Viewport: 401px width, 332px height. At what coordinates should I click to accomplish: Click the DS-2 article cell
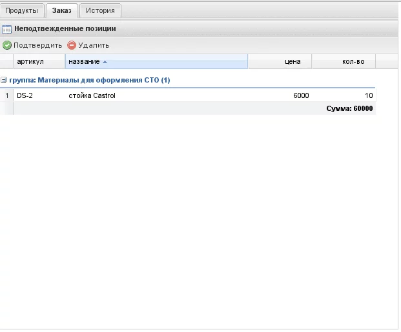(x=39, y=96)
